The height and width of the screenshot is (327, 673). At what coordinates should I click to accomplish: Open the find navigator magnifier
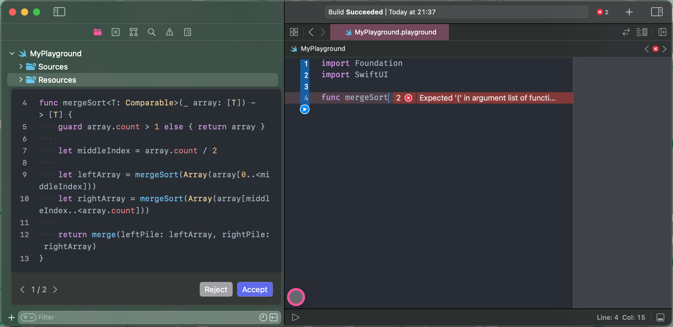[x=152, y=32]
